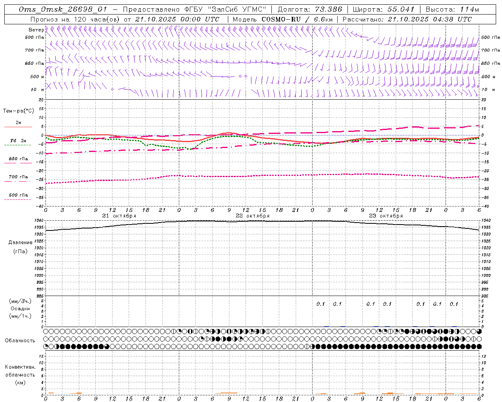Screen dimensions: 502x402
Task: Click the 500 м wind level label on left axis
Action: [37, 77]
